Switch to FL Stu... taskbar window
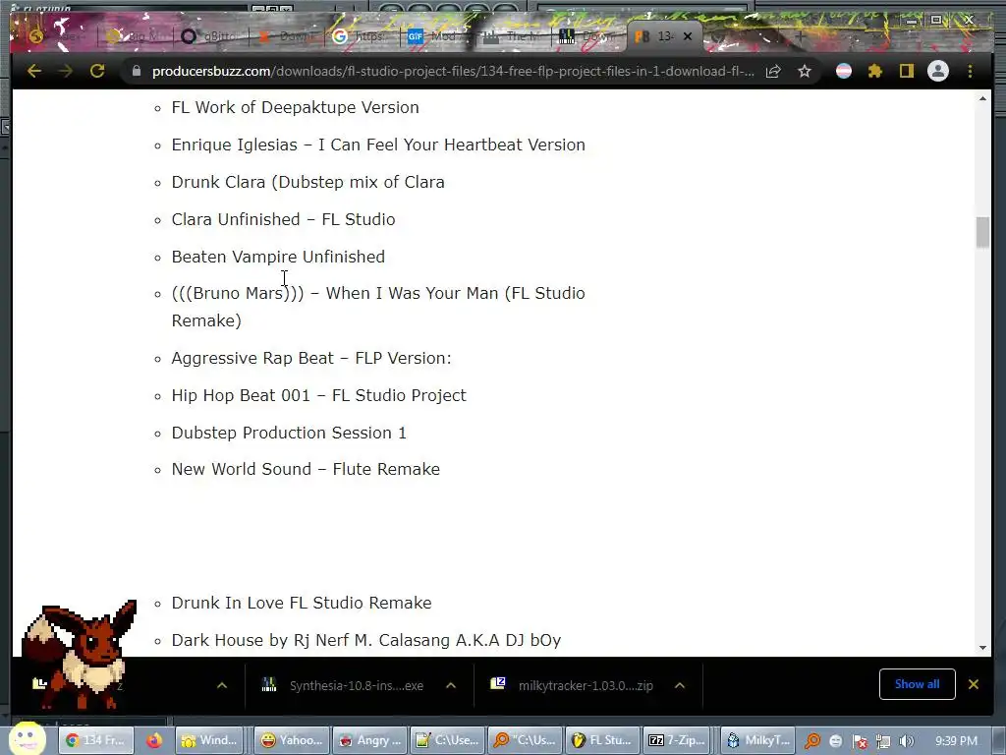1006x755 pixels. click(x=603, y=740)
